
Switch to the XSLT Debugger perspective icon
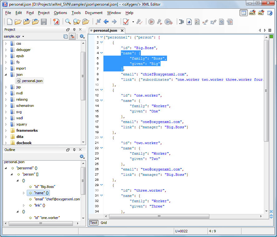tap(252, 13)
